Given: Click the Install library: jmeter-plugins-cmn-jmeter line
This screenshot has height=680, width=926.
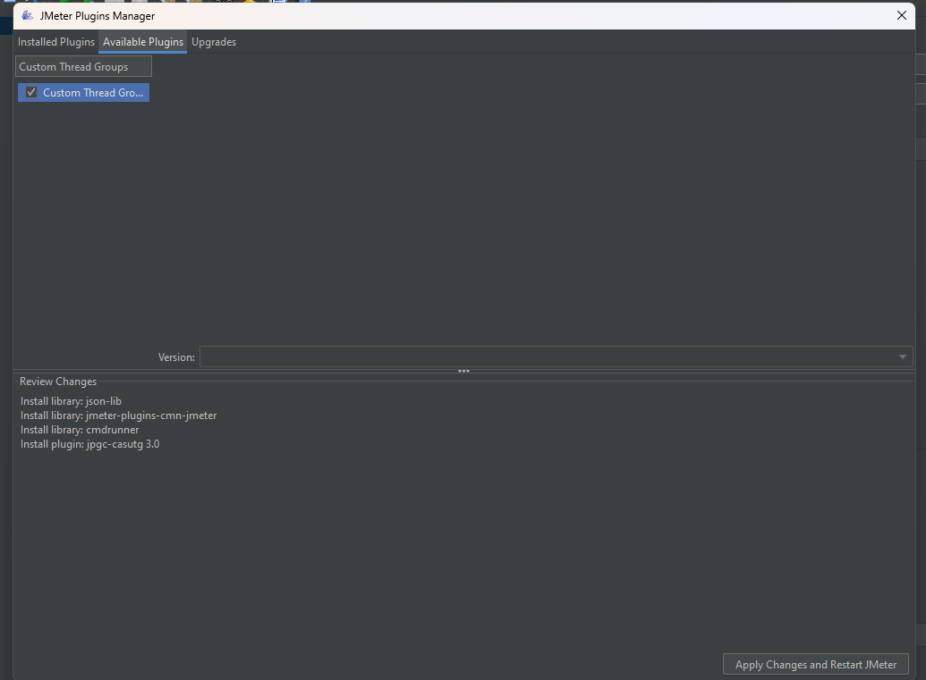Looking at the screenshot, I should 118,416.
